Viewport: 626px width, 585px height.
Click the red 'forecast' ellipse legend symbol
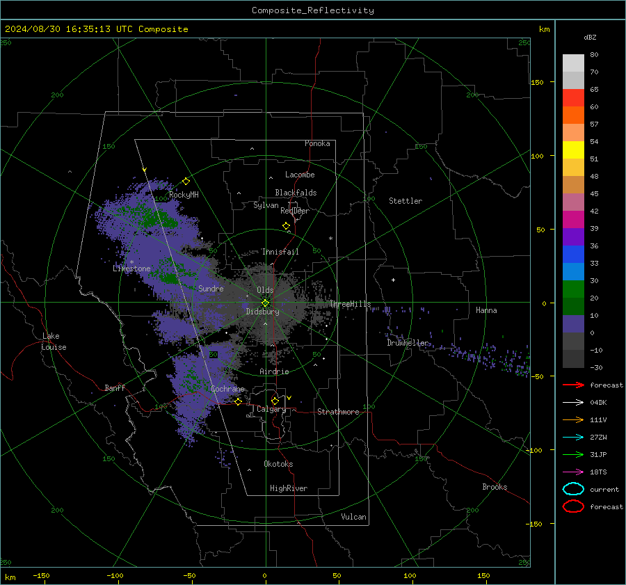pos(573,506)
